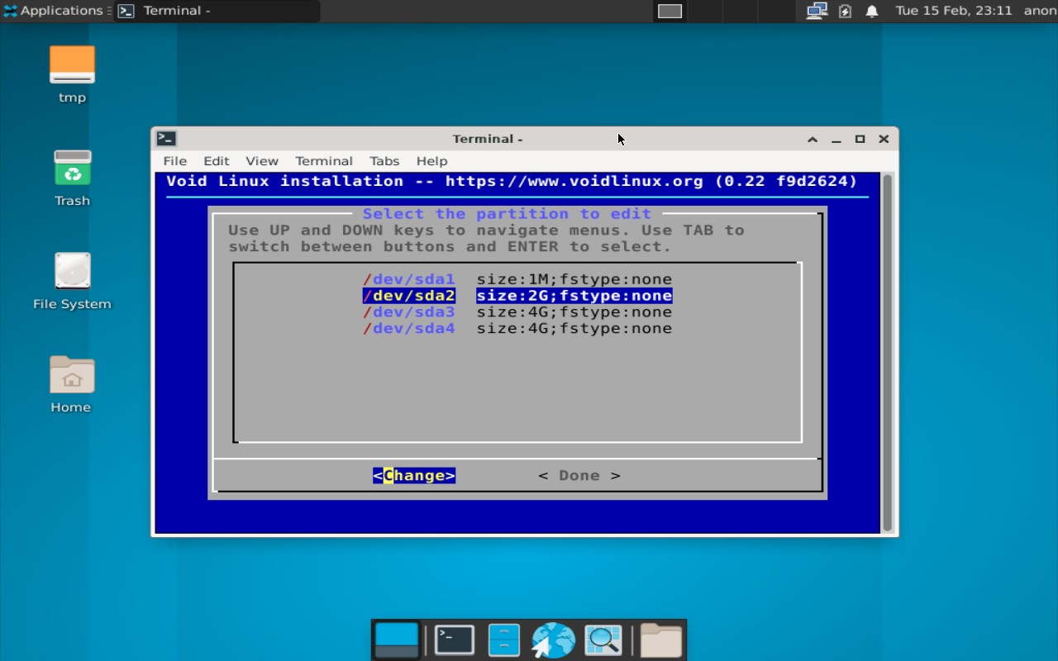The height and width of the screenshot is (661, 1058).
Task: Select the /dev/sda3 partition row
Action: [517, 312]
